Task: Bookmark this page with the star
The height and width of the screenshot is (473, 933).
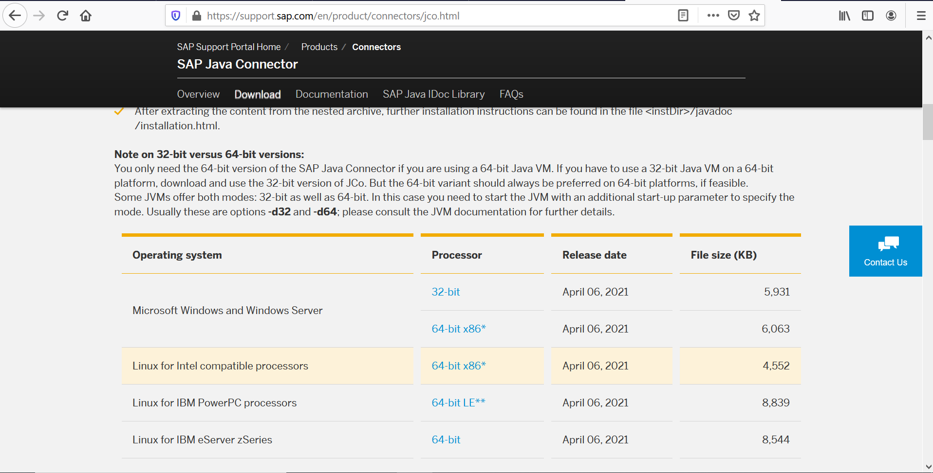Action: click(x=754, y=16)
